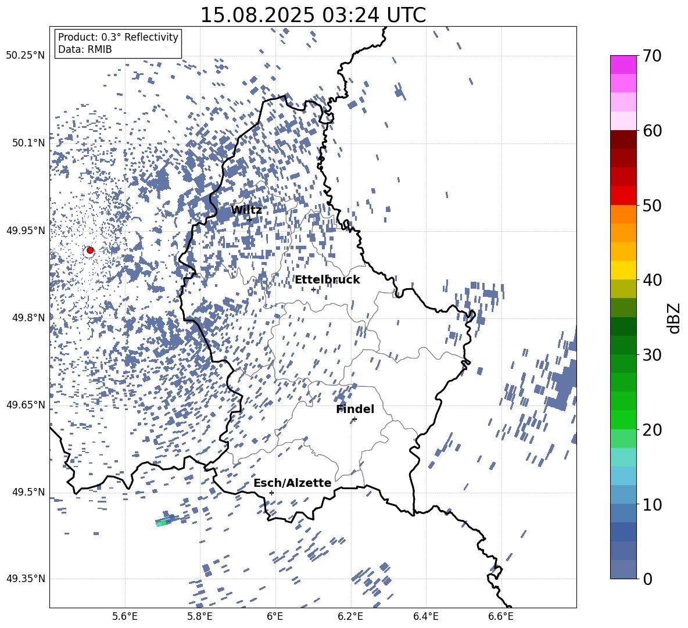Click the Esch/Alzette city label
The image size is (688, 628).
pos(292,483)
